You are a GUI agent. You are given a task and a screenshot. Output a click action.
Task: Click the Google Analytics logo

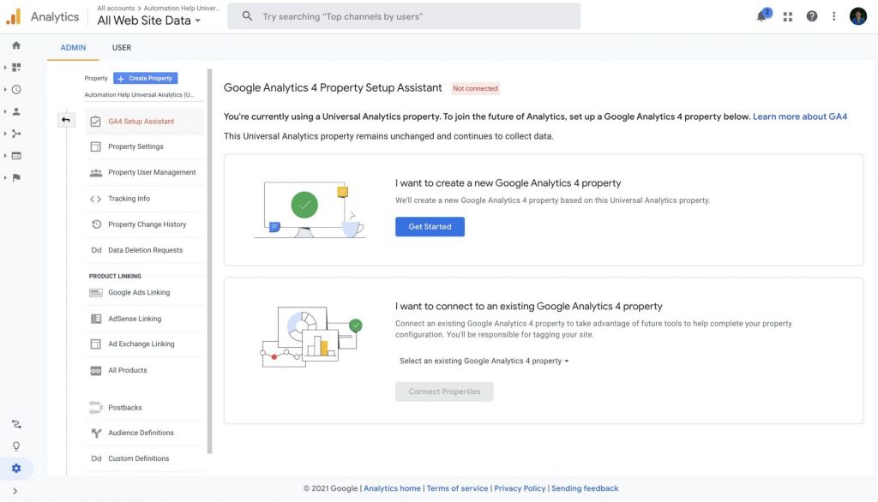coord(14,17)
